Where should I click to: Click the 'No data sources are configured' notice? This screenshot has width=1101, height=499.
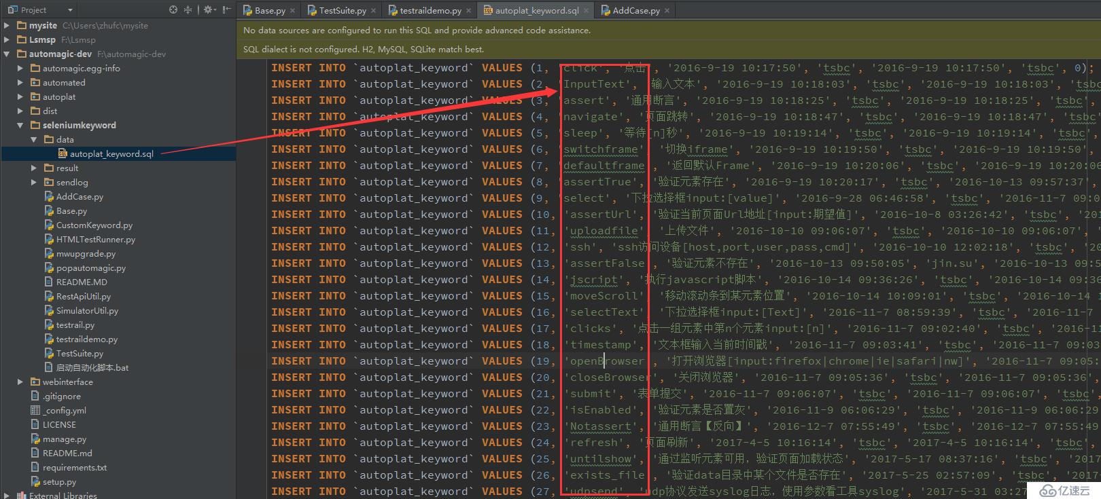417,31
